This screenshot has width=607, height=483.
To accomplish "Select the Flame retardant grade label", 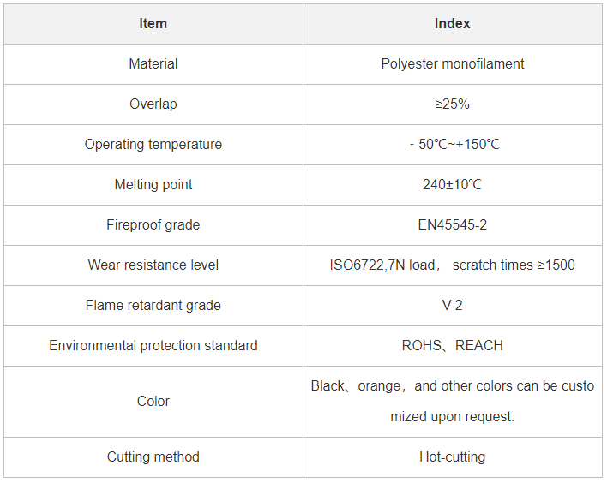I will tap(153, 306).
